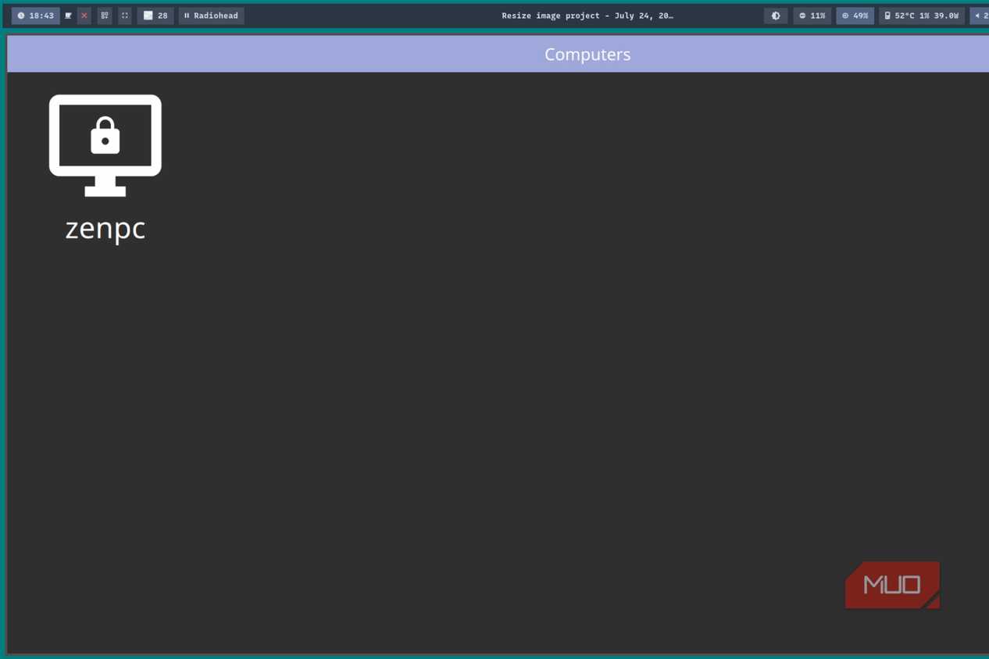Click the coffee cup icon in the bar
989x659 pixels.
[69, 16]
